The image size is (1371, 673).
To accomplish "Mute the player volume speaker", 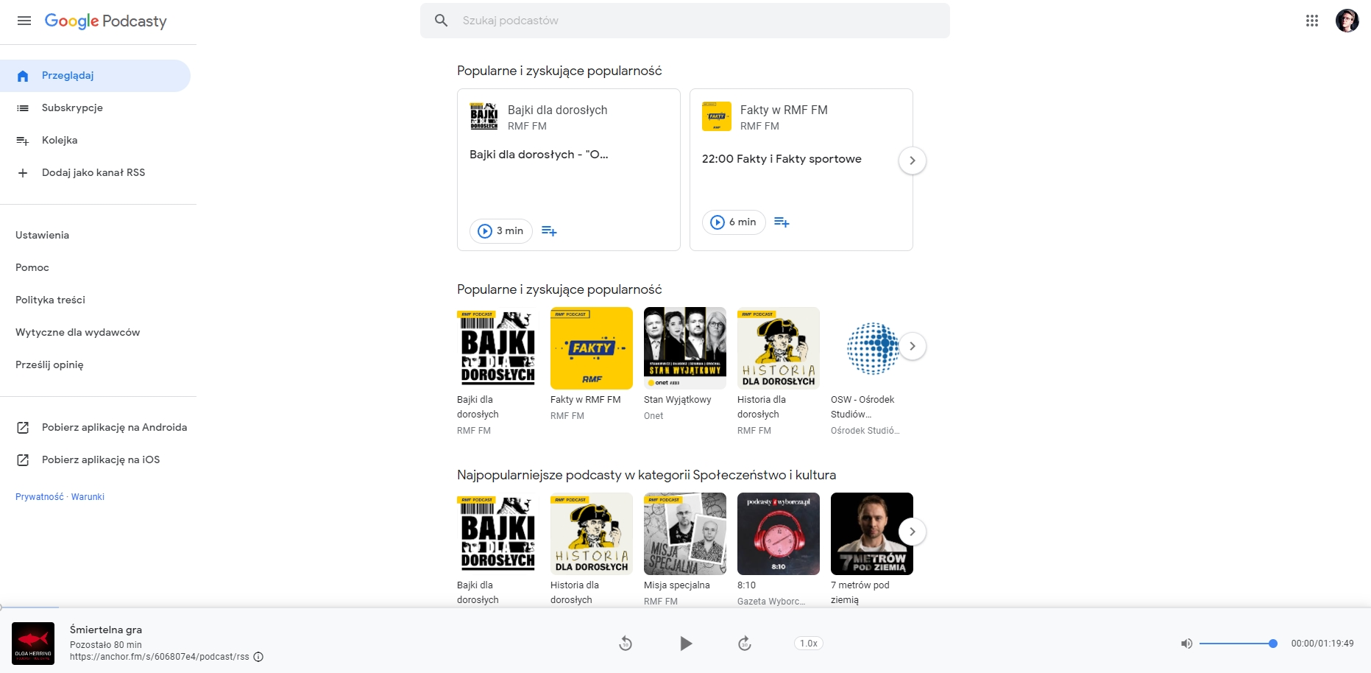I will click(1186, 644).
